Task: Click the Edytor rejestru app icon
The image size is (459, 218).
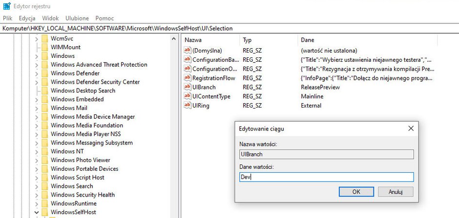Action: (x=7, y=6)
